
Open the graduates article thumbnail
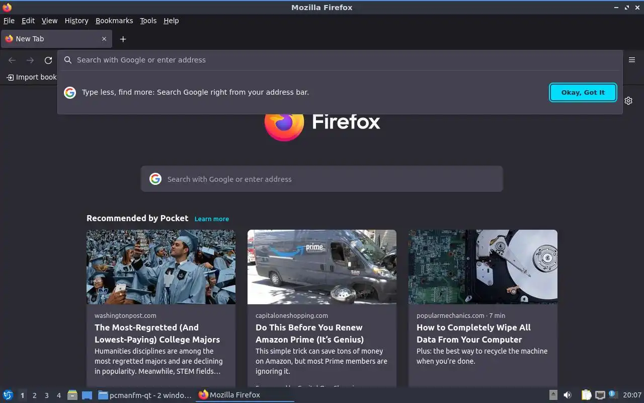click(161, 267)
